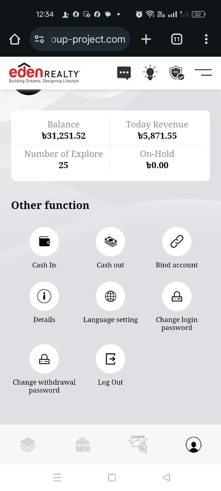Expand the hamburger menu in header
Image resolution: width=221 pixels, height=491 pixels.
203,72
